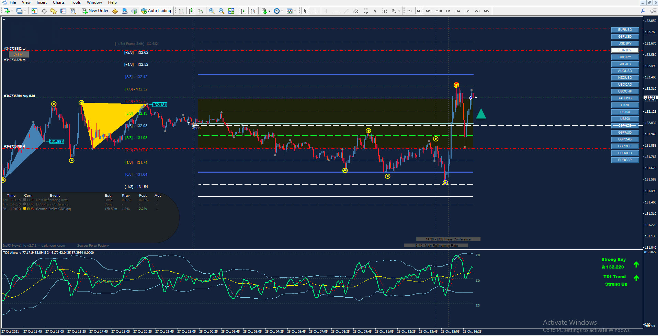Select the draw trendline tool
658x336 pixels.
click(346, 11)
